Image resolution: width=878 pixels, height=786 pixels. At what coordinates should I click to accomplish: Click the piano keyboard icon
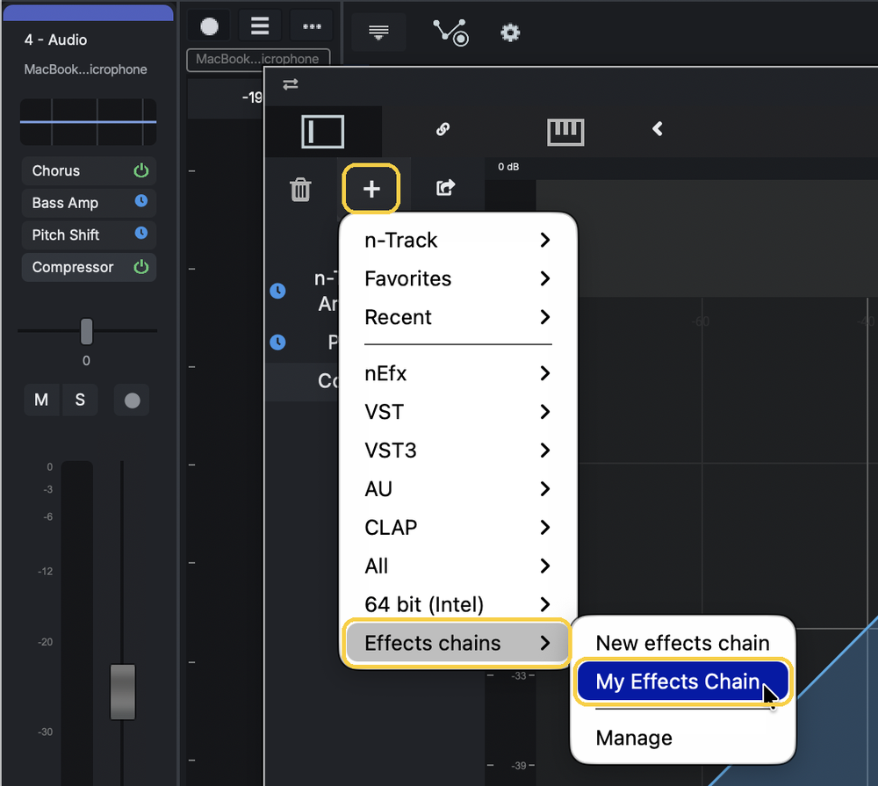tap(565, 132)
